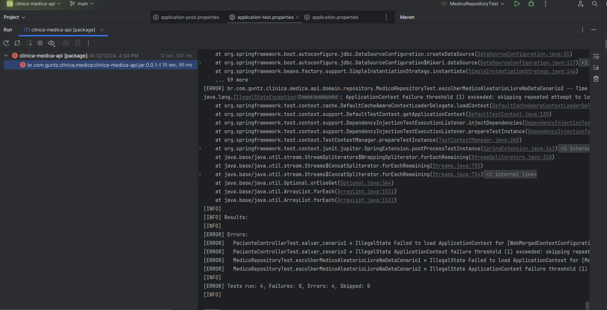Click the CA project badge icon
Image resolution: width=607 pixels, height=310 pixels.
(x=10, y=4)
